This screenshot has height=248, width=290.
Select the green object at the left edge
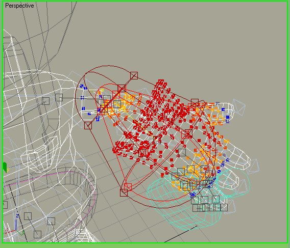click(6, 168)
